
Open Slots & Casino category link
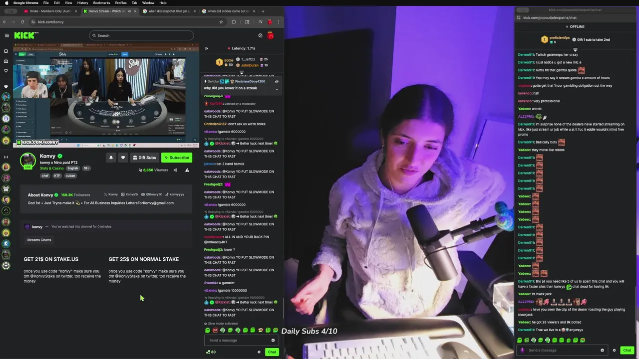pos(52,168)
